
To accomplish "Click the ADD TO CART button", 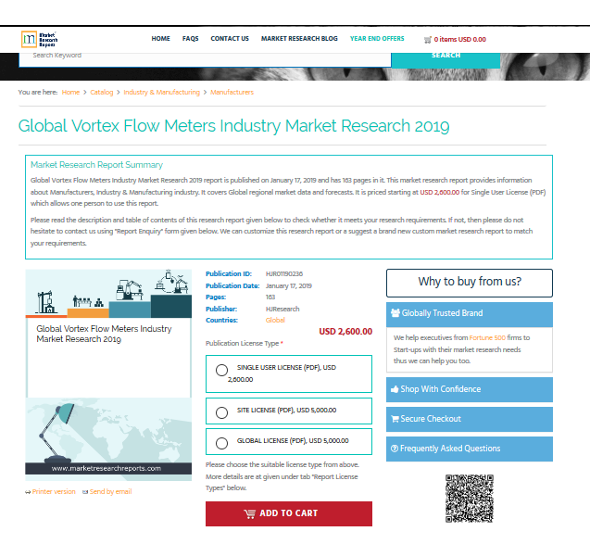I will pos(289,513).
